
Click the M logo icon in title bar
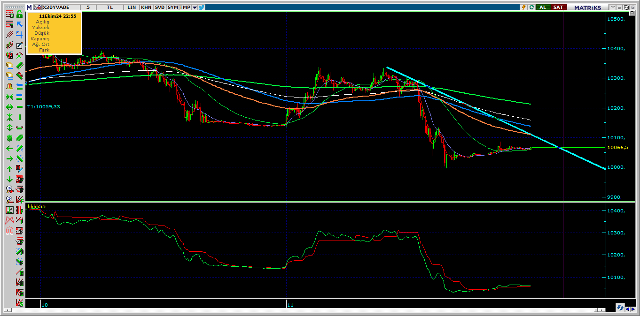click(29, 8)
